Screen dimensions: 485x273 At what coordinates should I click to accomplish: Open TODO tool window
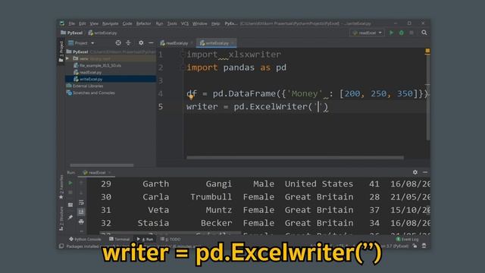(x=171, y=239)
